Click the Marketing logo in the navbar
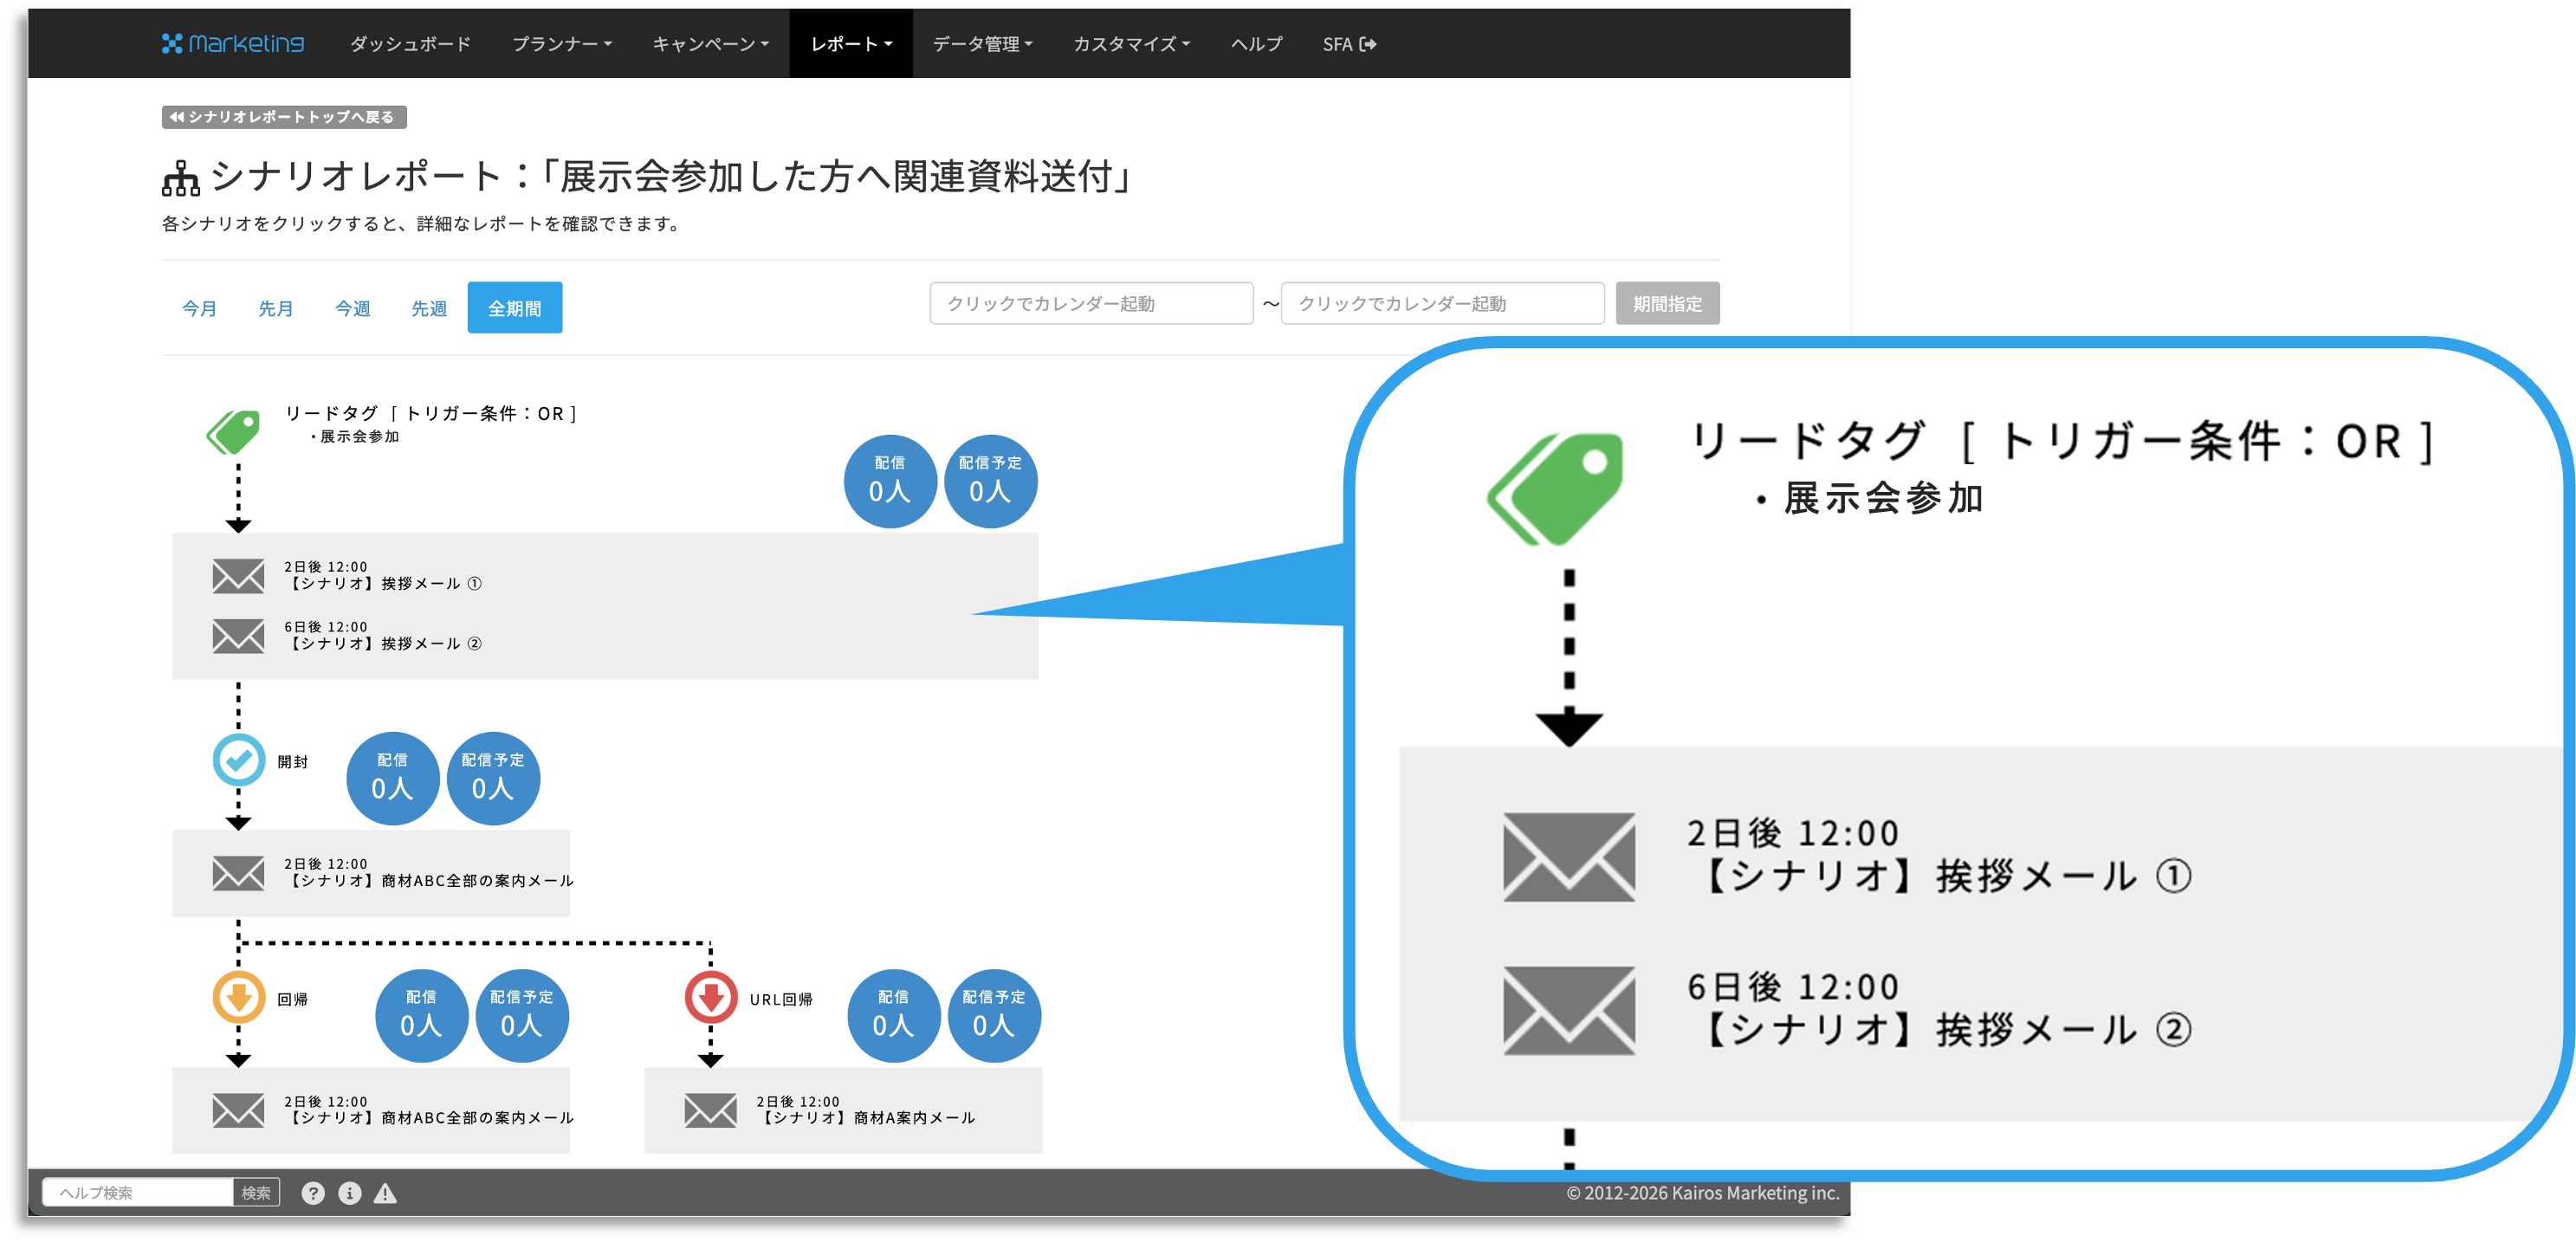The height and width of the screenshot is (1242, 2576). pos(233,44)
